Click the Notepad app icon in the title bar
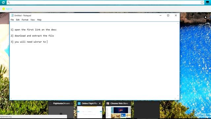The height and width of the screenshot is (119, 211). [x=12, y=16]
